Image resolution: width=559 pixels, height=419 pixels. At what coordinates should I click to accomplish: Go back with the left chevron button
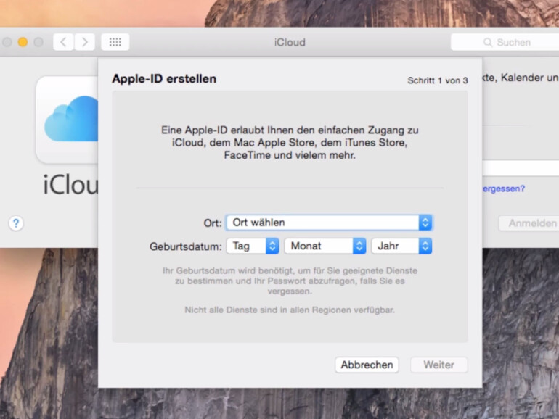tap(63, 42)
